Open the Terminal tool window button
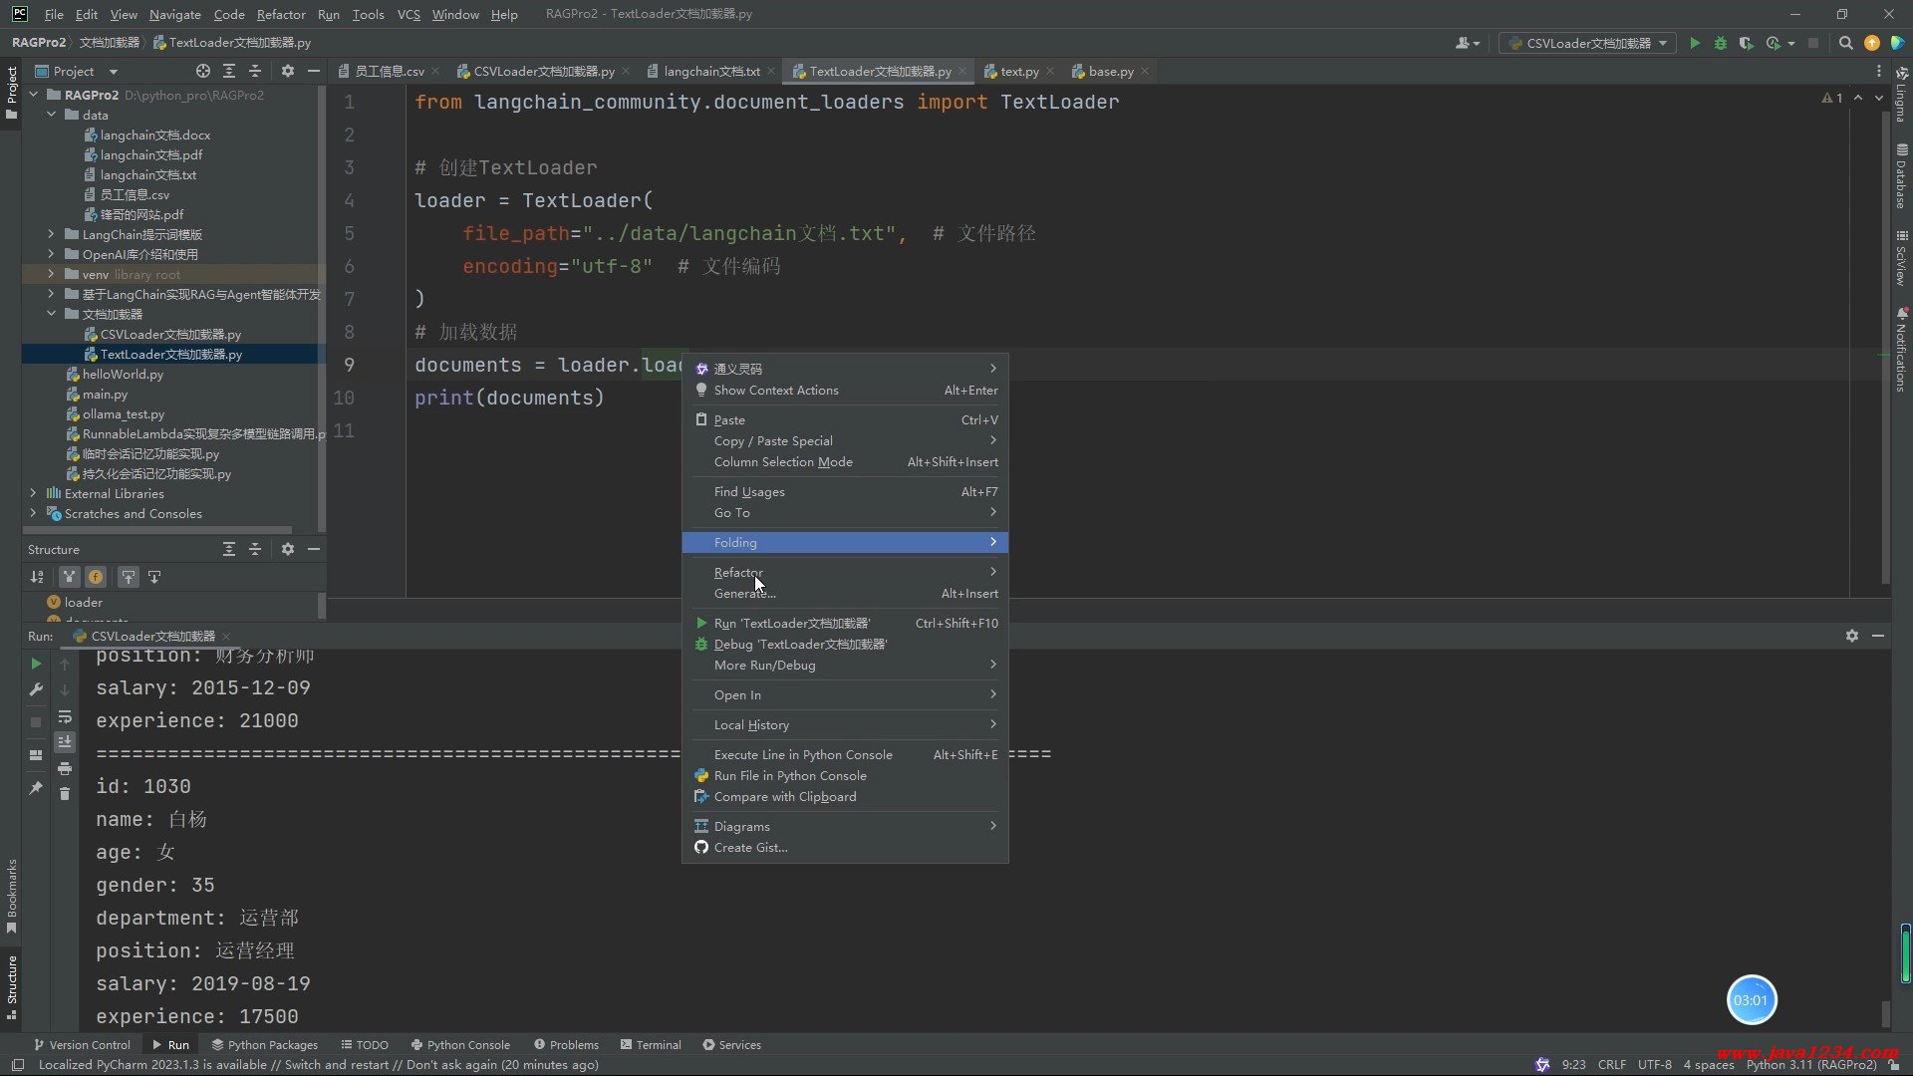1913x1076 pixels. 651,1045
